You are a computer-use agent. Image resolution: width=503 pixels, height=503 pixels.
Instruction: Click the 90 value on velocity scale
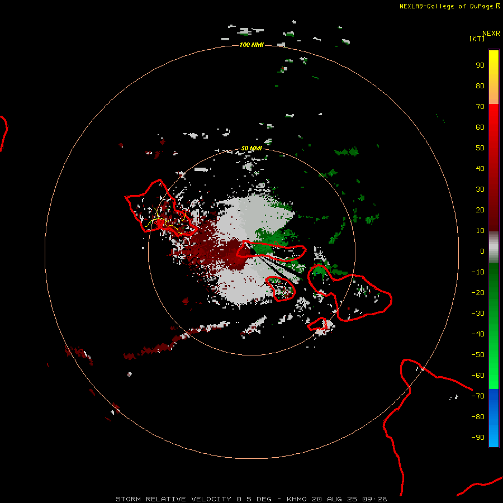tap(480, 65)
